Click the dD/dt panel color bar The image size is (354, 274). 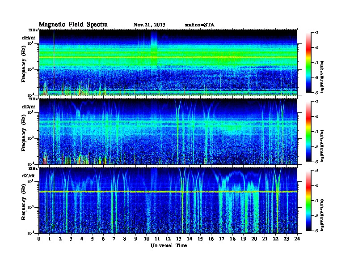(308, 131)
